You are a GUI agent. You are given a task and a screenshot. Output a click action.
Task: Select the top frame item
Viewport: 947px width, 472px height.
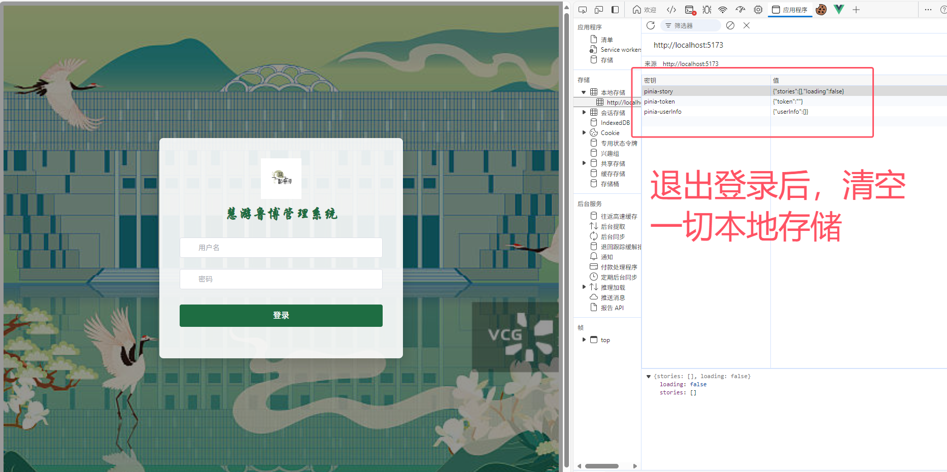click(x=605, y=340)
